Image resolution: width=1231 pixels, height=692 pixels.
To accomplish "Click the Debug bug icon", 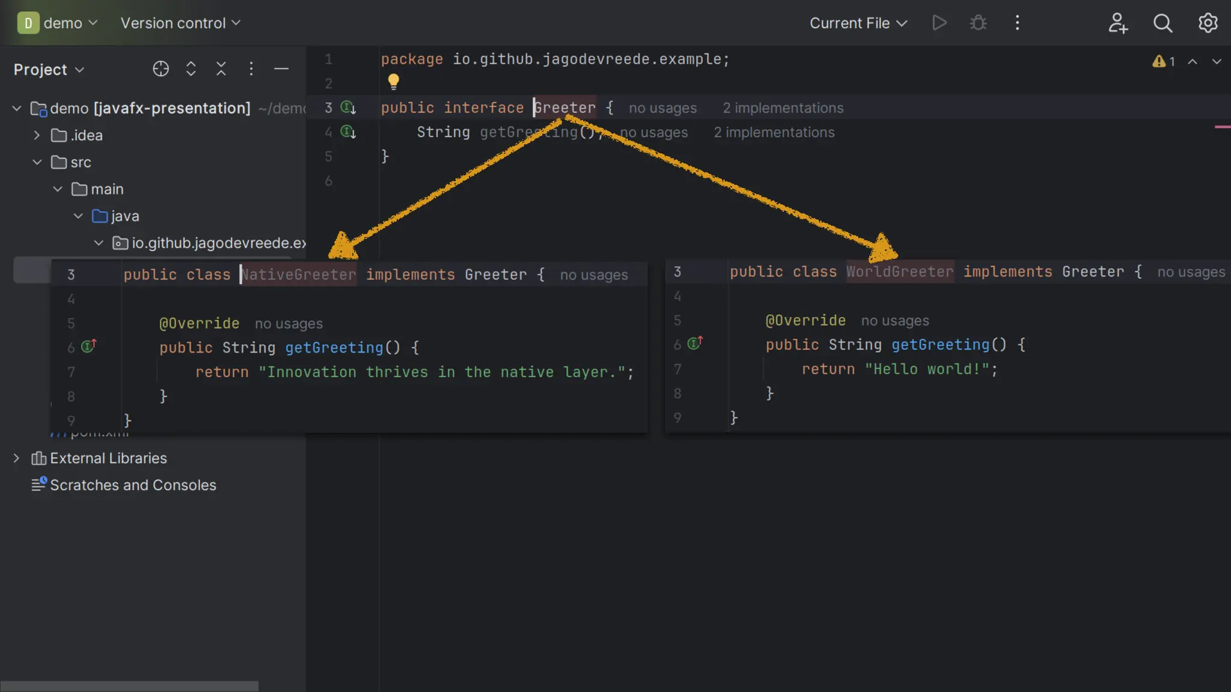I will pyautogui.click(x=979, y=23).
